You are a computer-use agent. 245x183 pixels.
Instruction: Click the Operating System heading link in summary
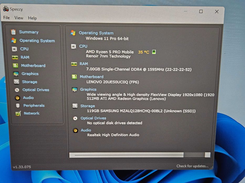click(96, 33)
